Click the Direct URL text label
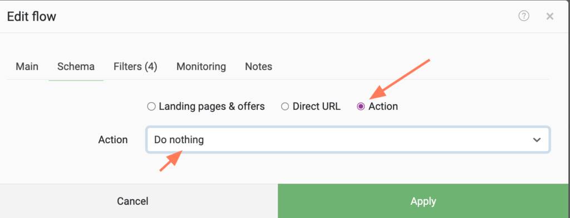This screenshot has height=218, width=570. coord(317,107)
